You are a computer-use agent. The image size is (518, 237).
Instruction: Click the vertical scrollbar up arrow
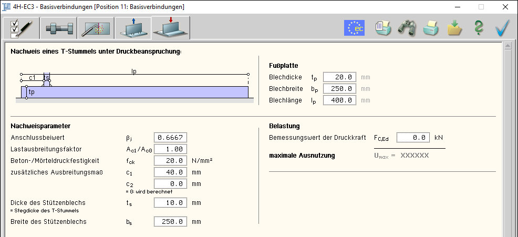(507, 46)
